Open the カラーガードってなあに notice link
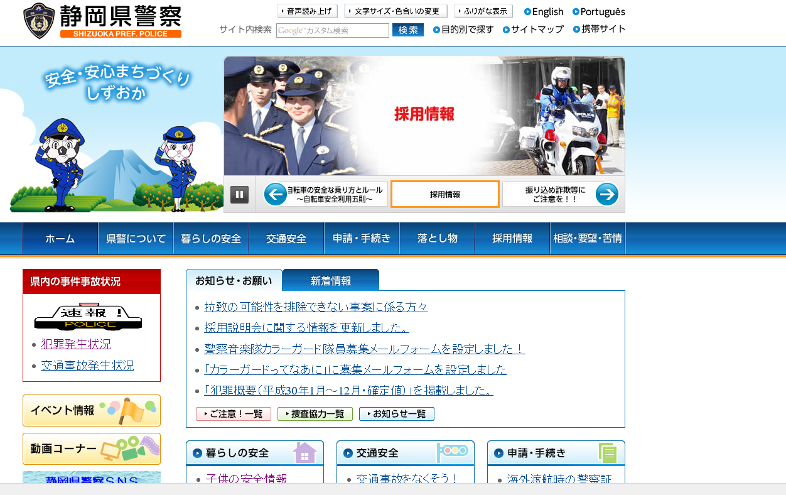Image resolution: width=786 pixels, height=495 pixels. [355, 369]
